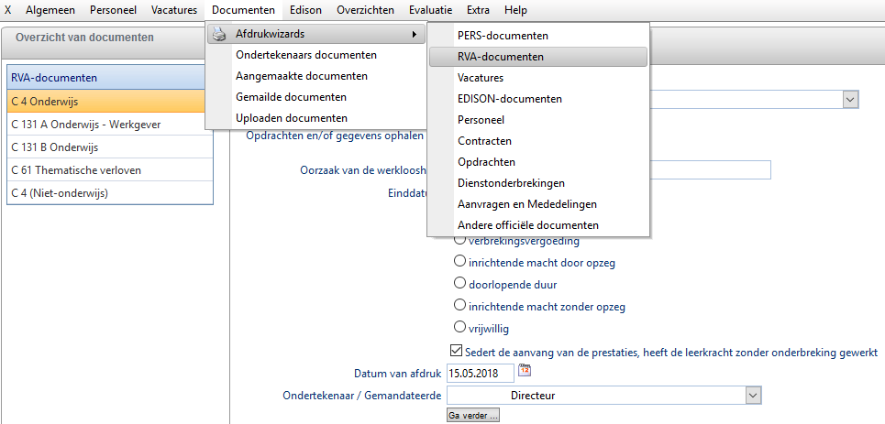
Task: Choose Gemailde documenten menu entry
Action: (x=291, y=97)
